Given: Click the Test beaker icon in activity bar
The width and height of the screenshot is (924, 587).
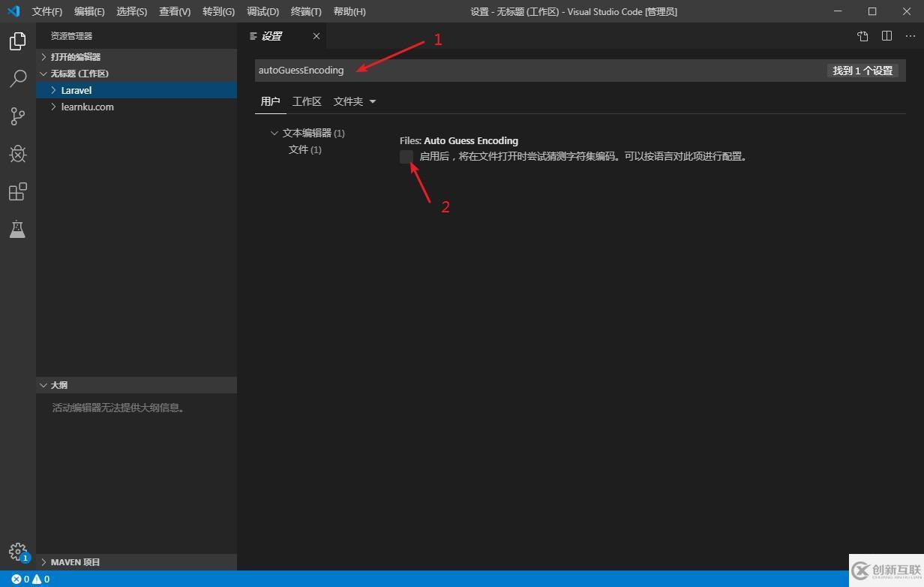Looking at the screenshot, I should tap(17, 229).
